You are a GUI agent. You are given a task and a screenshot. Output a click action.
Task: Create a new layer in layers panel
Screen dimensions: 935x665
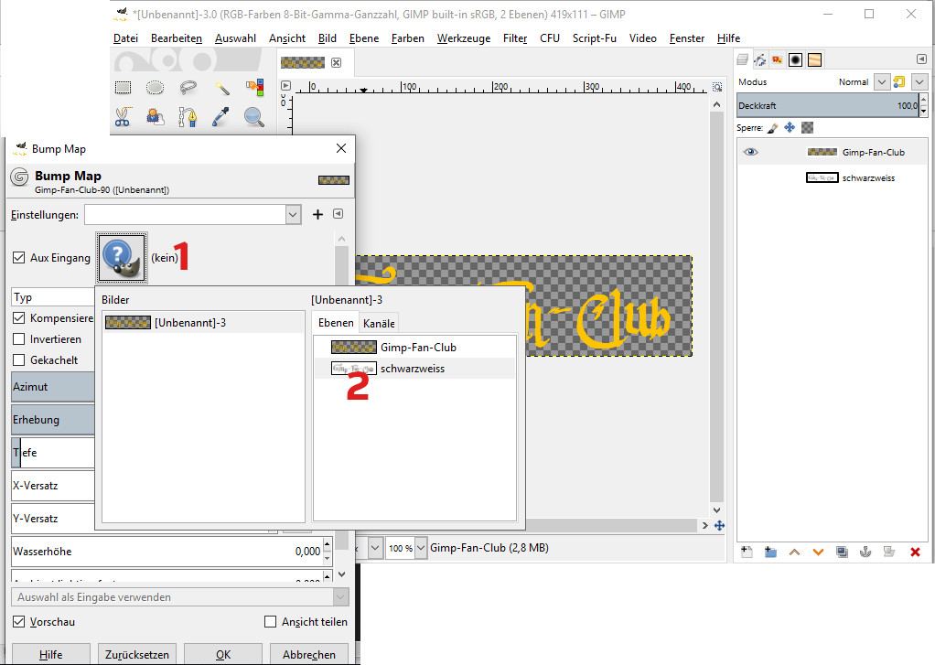coord(747,552)
